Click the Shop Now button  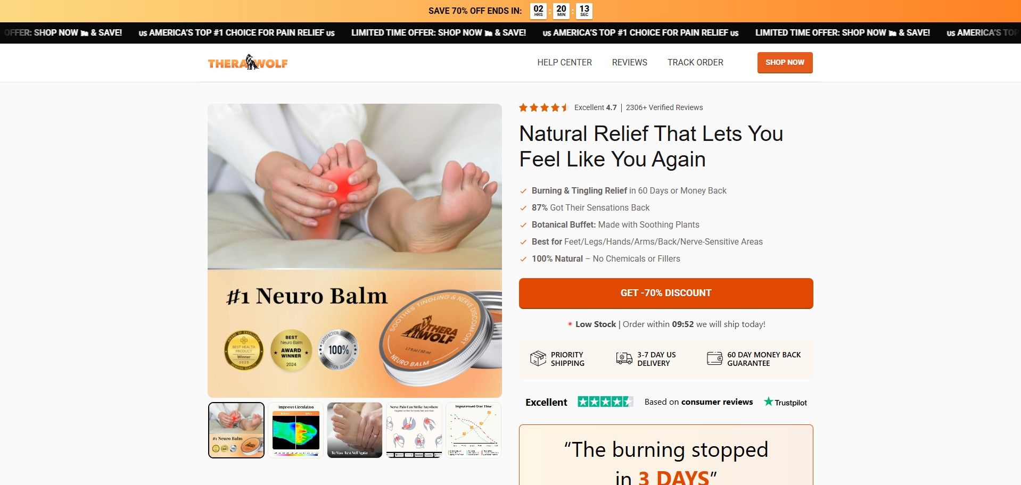point(785,62)
